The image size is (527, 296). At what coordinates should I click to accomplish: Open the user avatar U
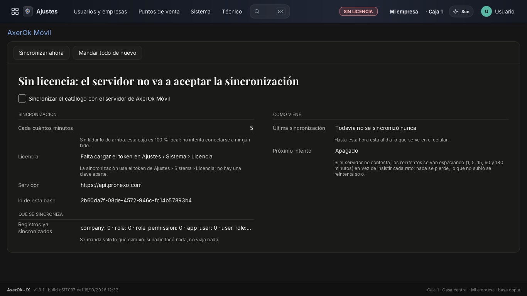(x=486, y=12)
